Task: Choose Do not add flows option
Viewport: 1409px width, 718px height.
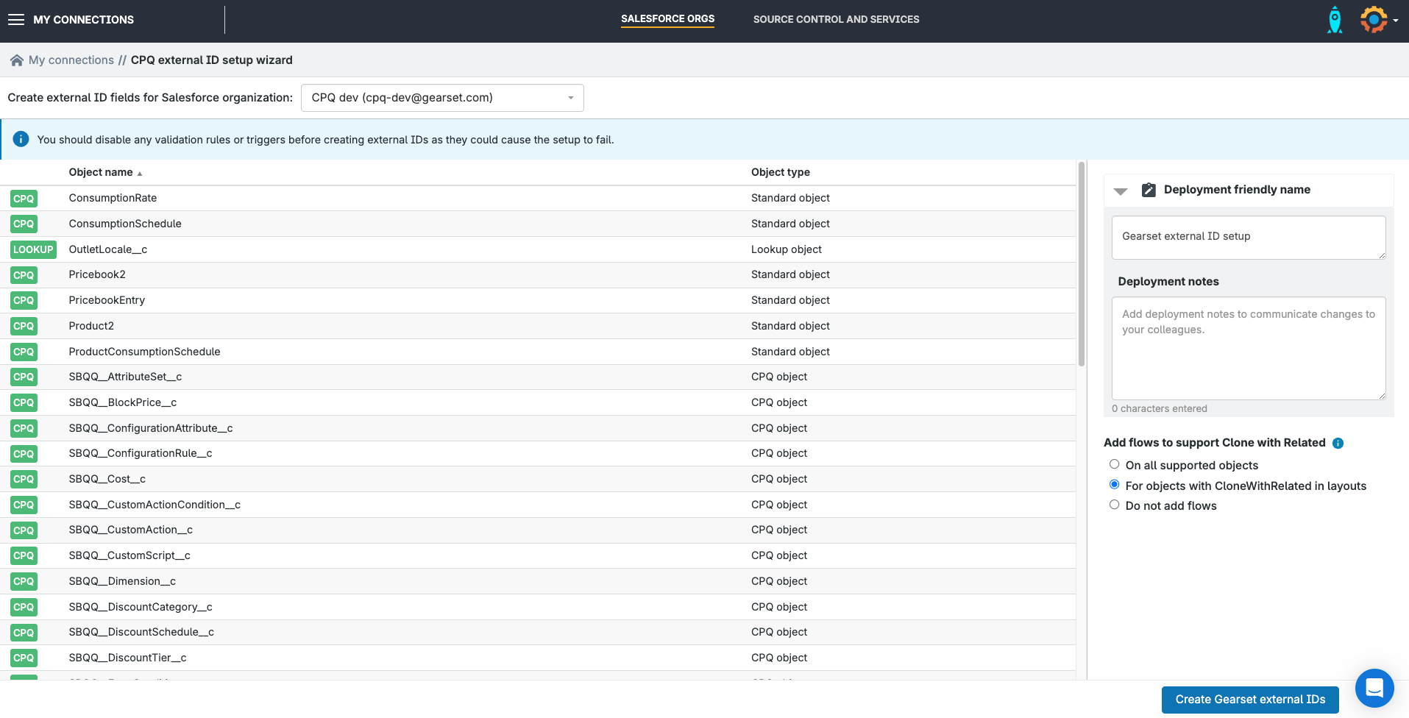Action: point(1114,505)
